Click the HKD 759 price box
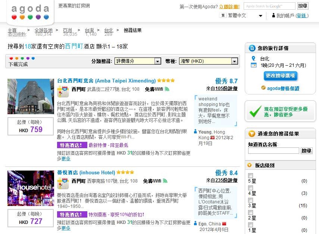Image resolution: width=319 pixels, height=234 pixels. [31, 126]
